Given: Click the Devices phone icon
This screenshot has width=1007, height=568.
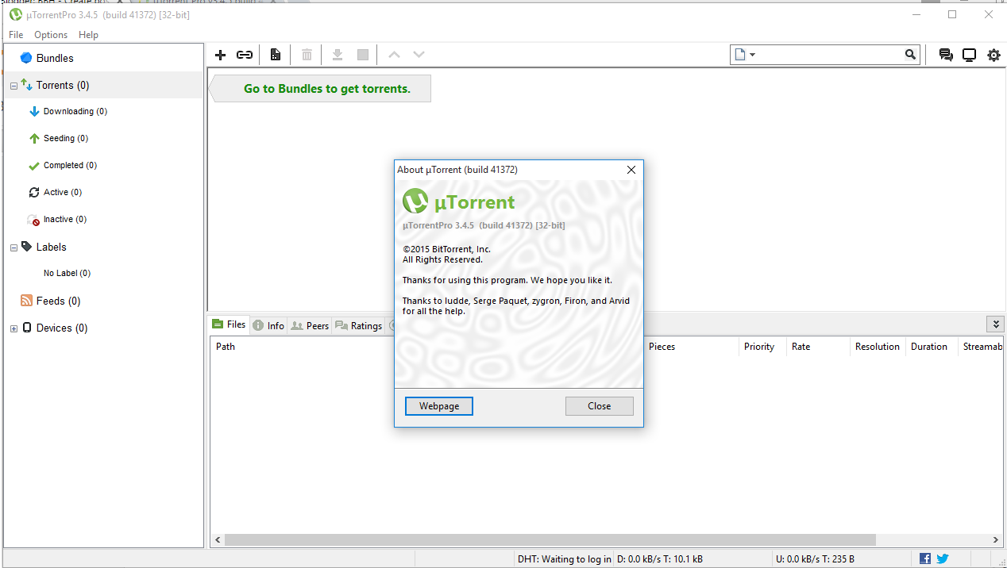Looking at the screenshot, I should tap(27, 328).
